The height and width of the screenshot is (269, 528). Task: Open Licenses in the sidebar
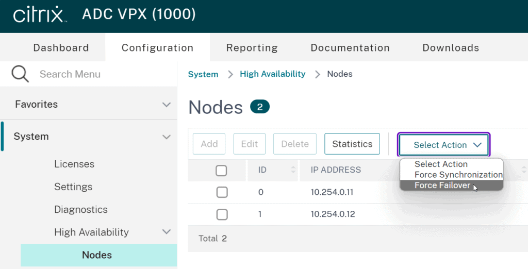coord(74,164)
